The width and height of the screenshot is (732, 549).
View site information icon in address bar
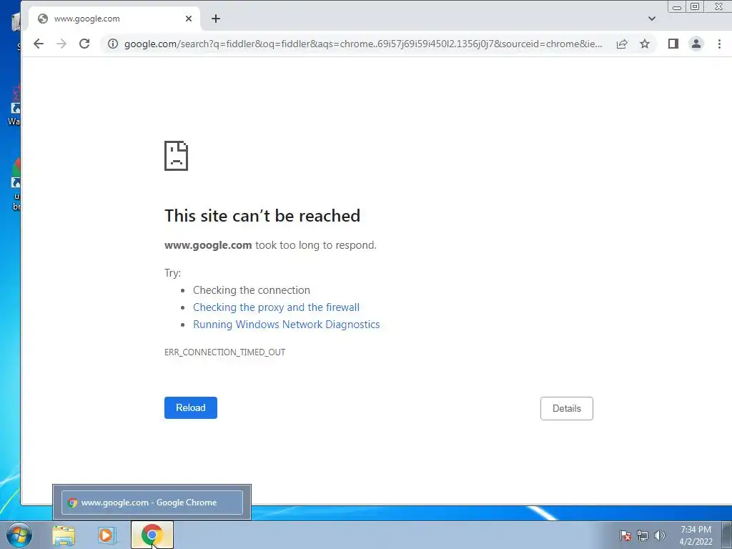coord(113,44)
